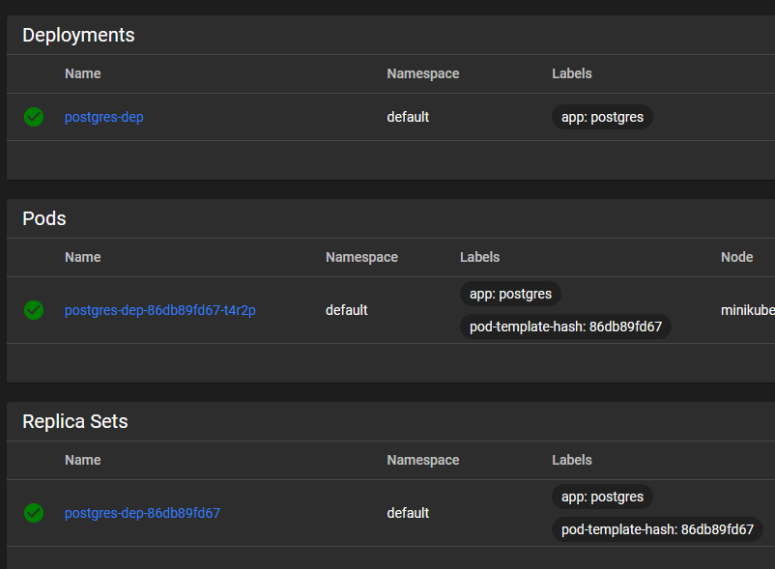Select the app: postgres label chip in Pods

tap(510, 294)
